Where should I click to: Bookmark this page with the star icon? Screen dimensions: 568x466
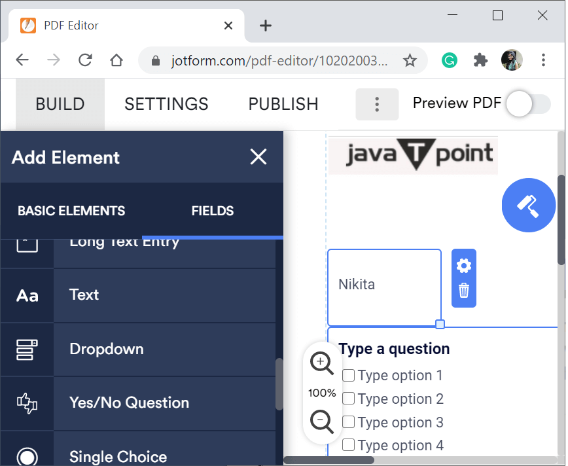(x=410, y=60)
